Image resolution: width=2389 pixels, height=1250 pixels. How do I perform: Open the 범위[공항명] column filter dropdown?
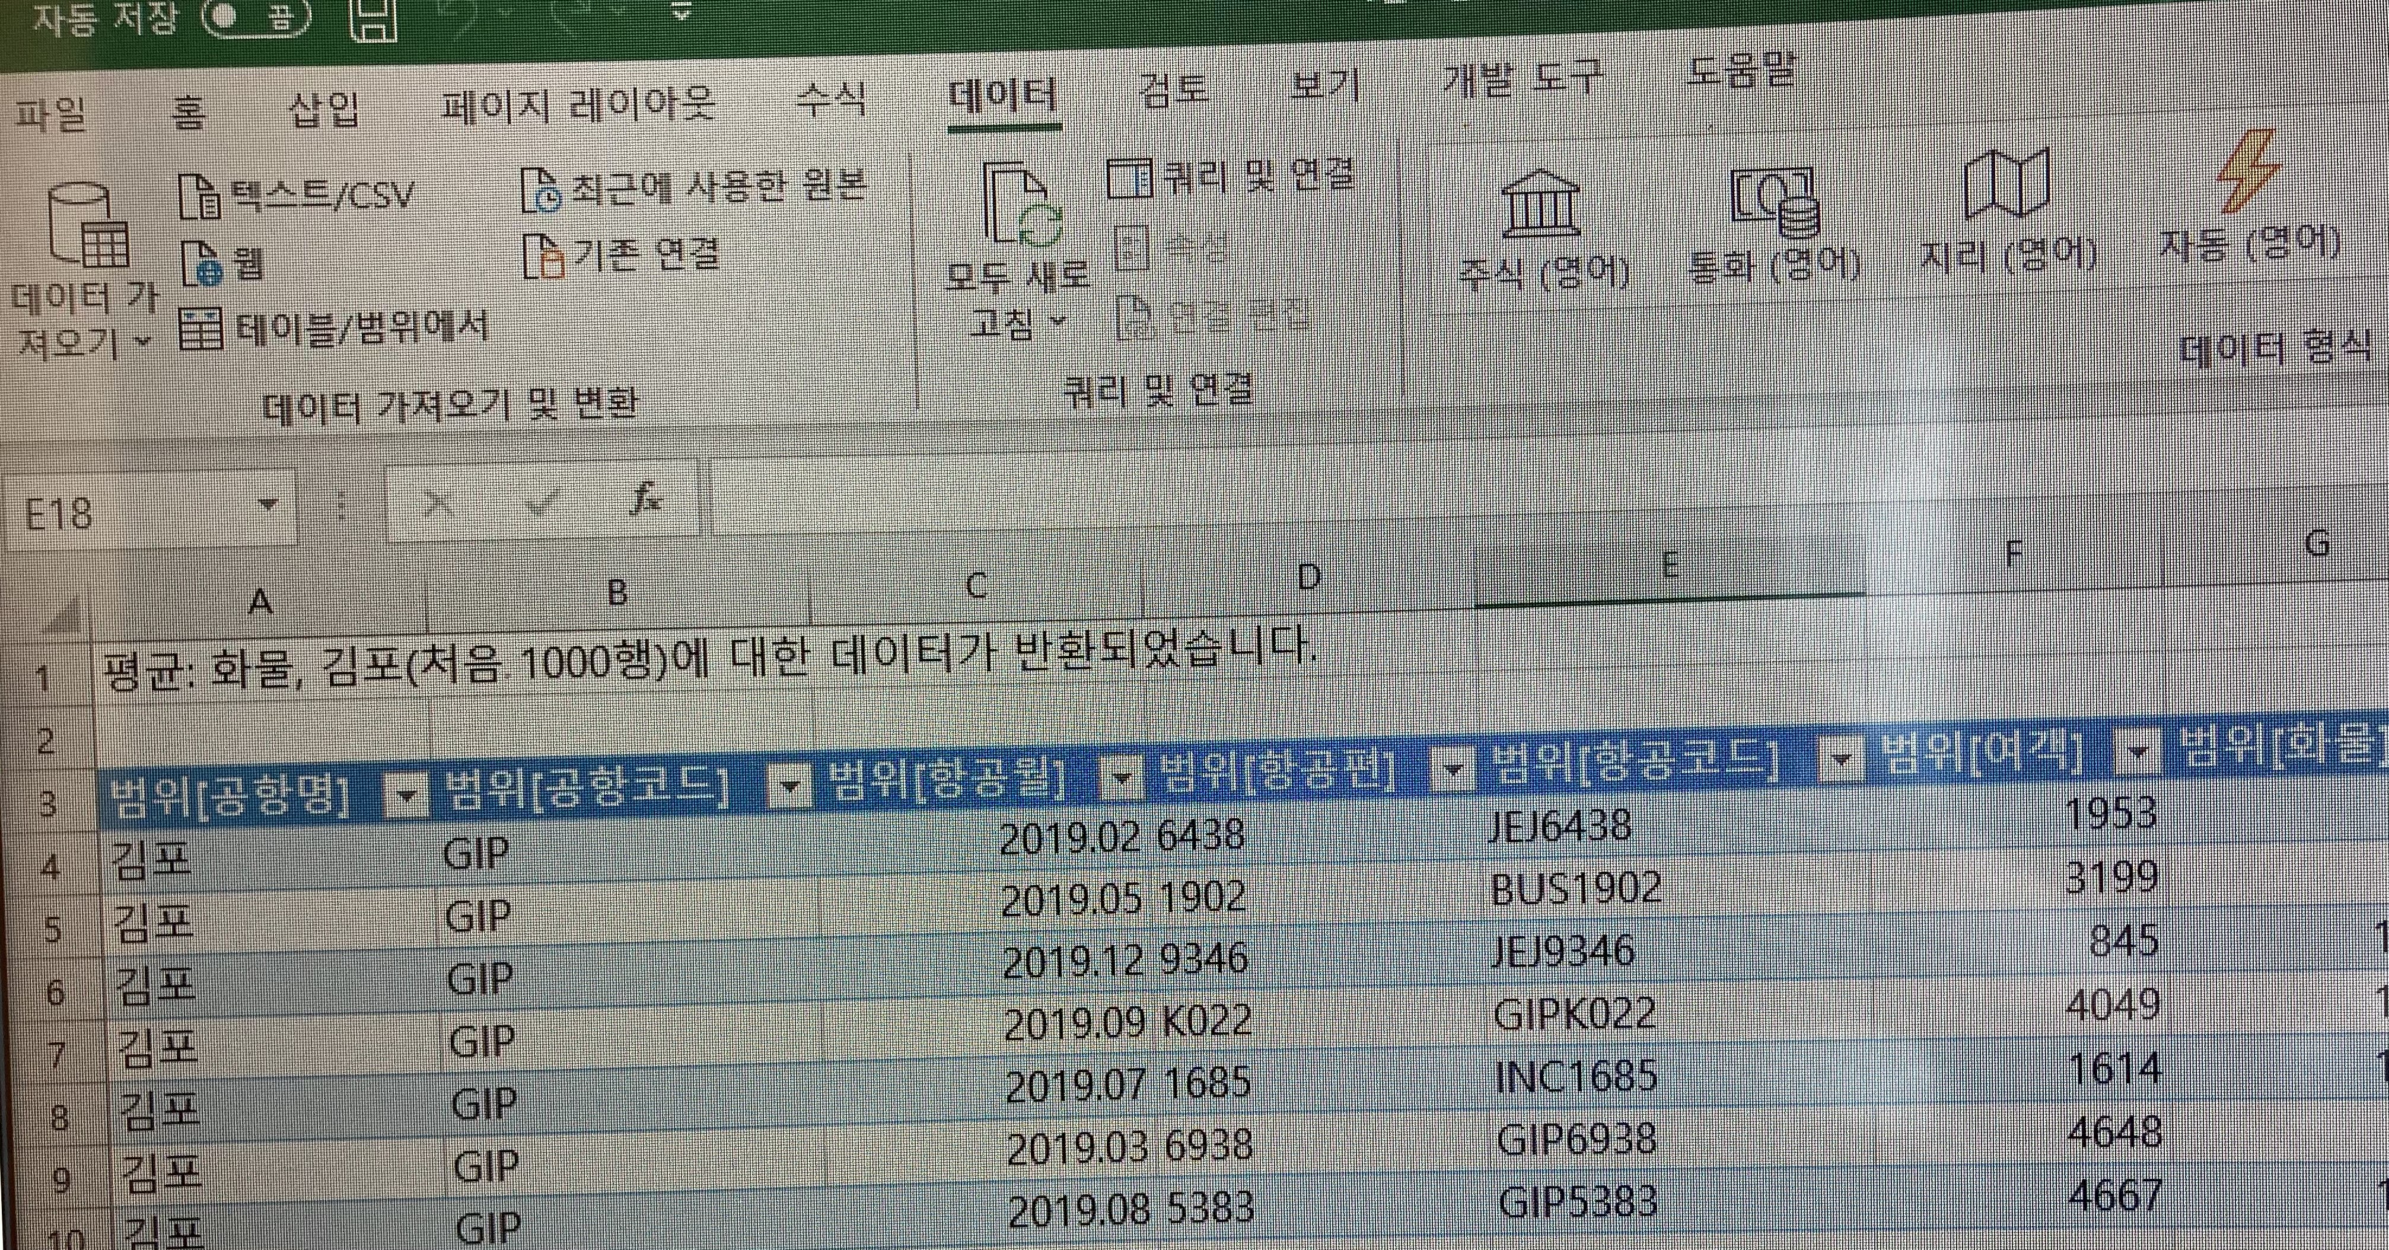406,796
